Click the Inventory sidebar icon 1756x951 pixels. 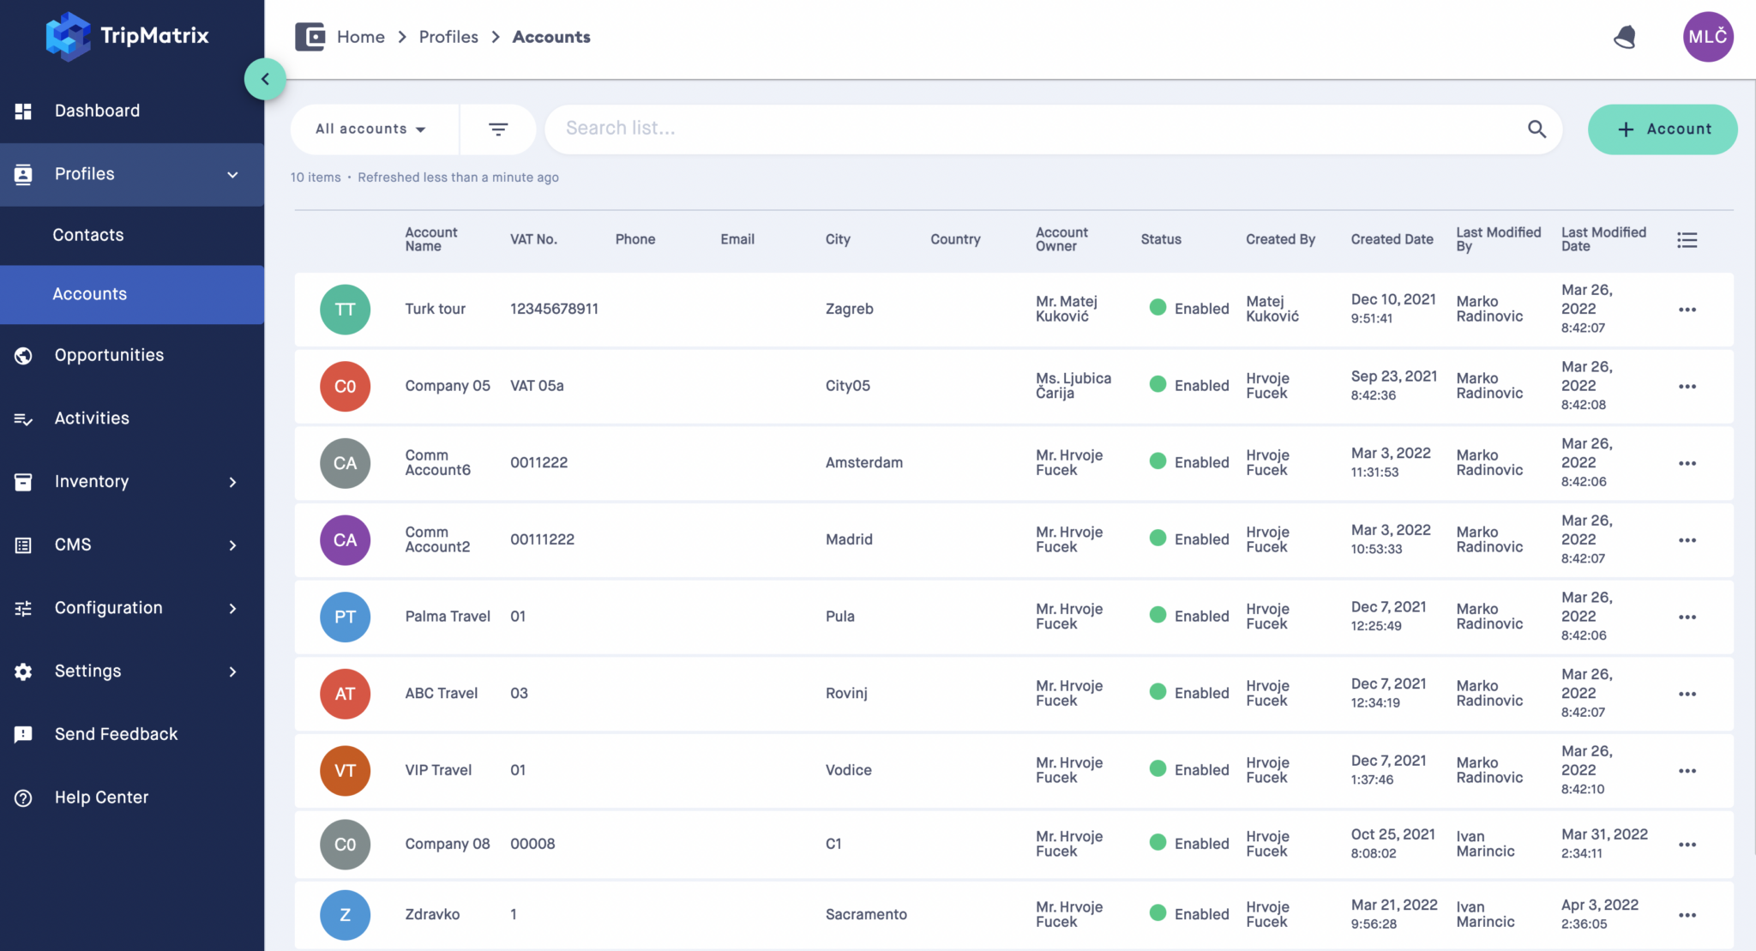(22, 482)
